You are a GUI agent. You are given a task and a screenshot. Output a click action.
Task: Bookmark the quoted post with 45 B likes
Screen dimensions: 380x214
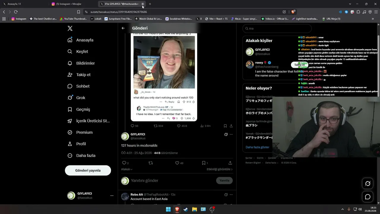pos(225,126)
